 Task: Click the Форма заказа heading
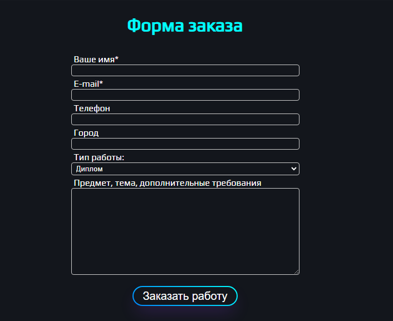pyautogui.click(x=185, y=26)
